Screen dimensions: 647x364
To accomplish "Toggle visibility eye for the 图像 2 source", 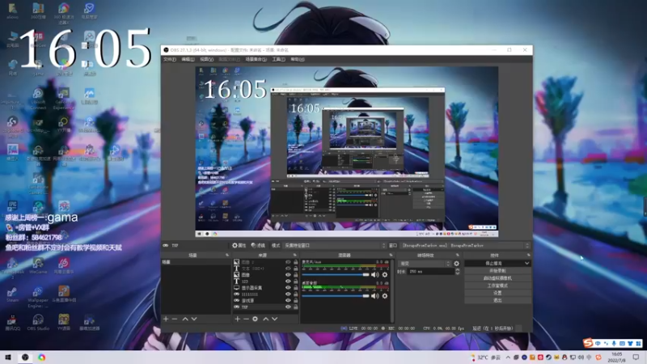I will (x=288, y=262).
